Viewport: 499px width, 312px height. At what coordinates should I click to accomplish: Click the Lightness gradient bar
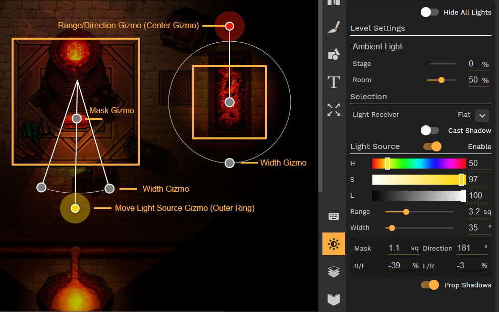pos(419,196)
